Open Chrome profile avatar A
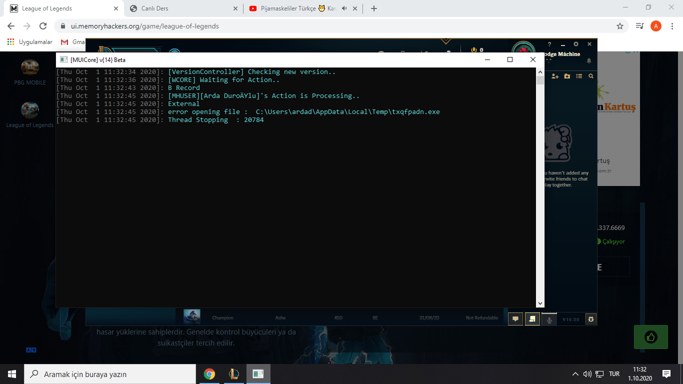The height and width of the screenshot is (384, 683). coord(656,26)
